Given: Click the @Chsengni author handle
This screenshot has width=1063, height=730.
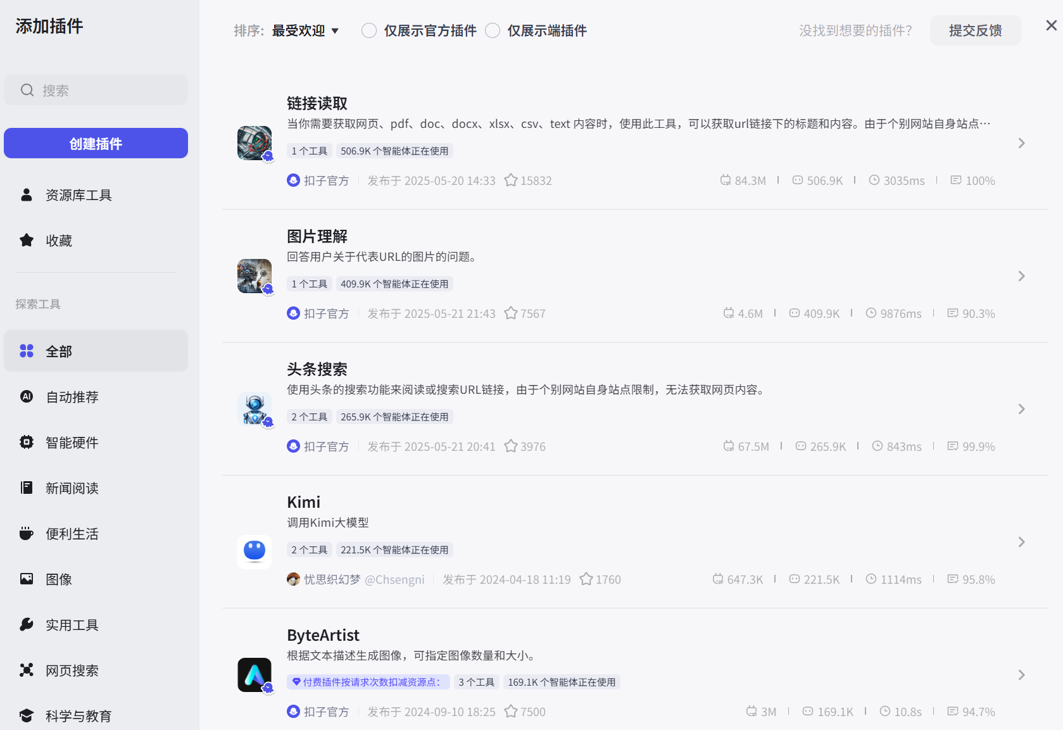Looking at the screenshot, I should point(394,579).
